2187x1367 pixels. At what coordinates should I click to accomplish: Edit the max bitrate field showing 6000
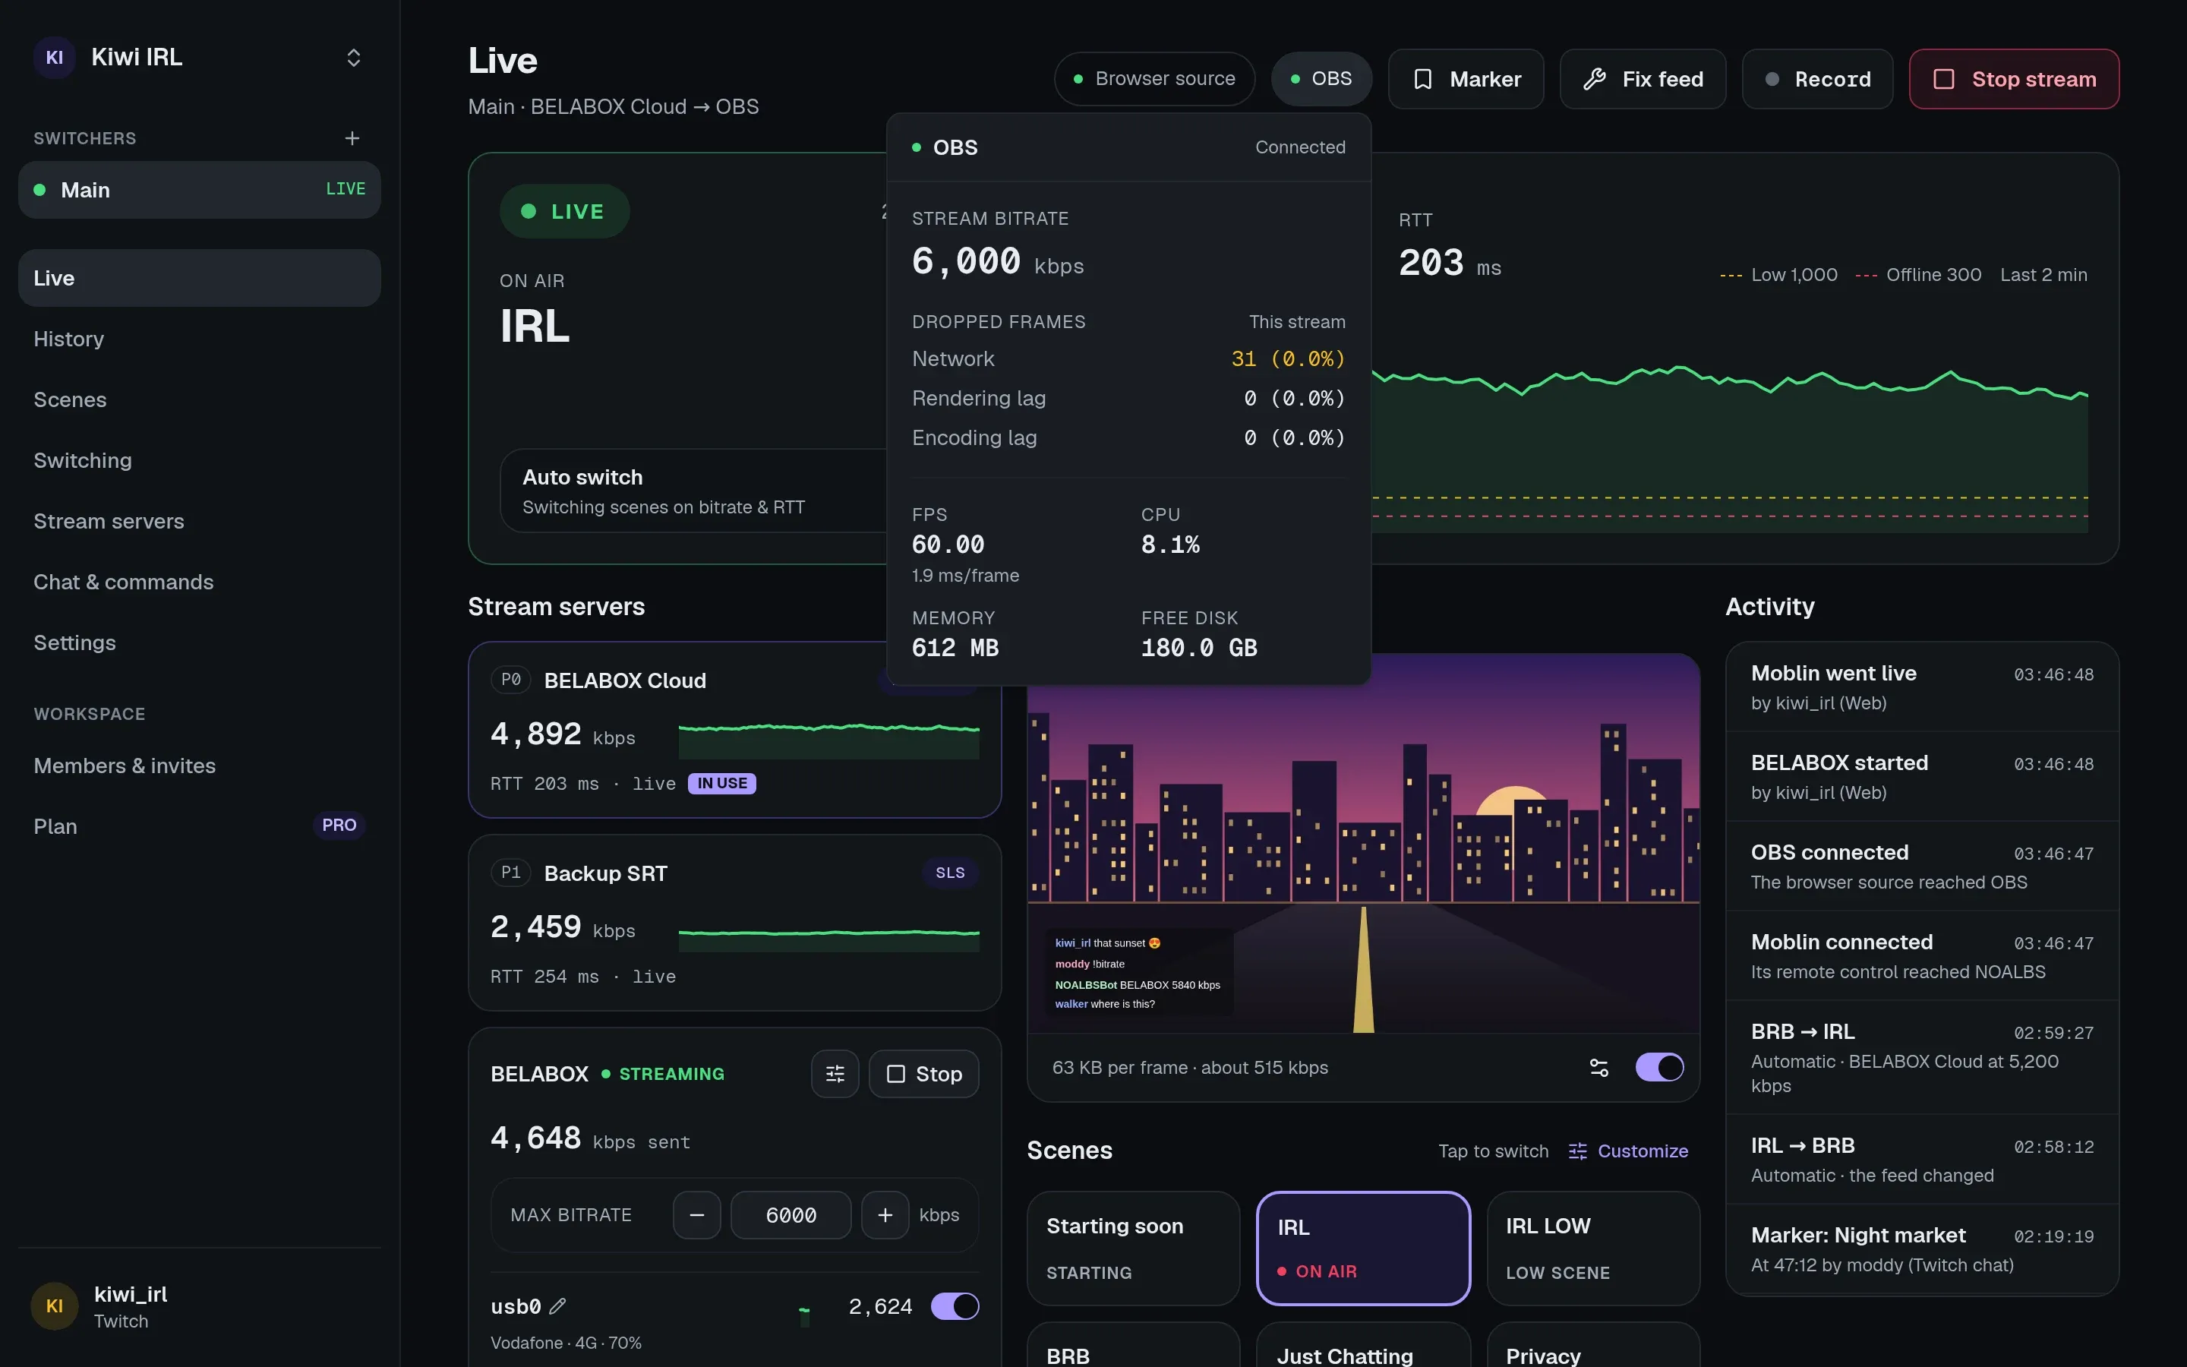pos(791,1215)
